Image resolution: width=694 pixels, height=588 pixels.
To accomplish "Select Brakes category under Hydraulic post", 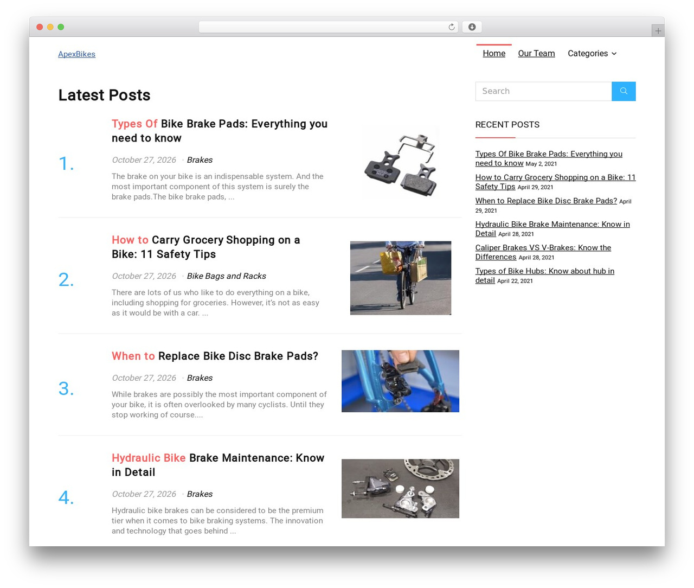I will [x=200, y=494].
